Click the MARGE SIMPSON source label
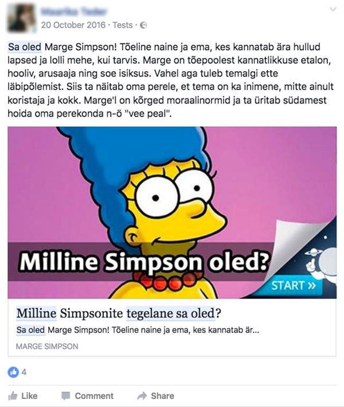344x407 pixels. [47, 346]
